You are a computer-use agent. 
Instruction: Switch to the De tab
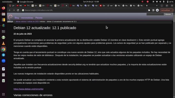click(x=103, y=5)
